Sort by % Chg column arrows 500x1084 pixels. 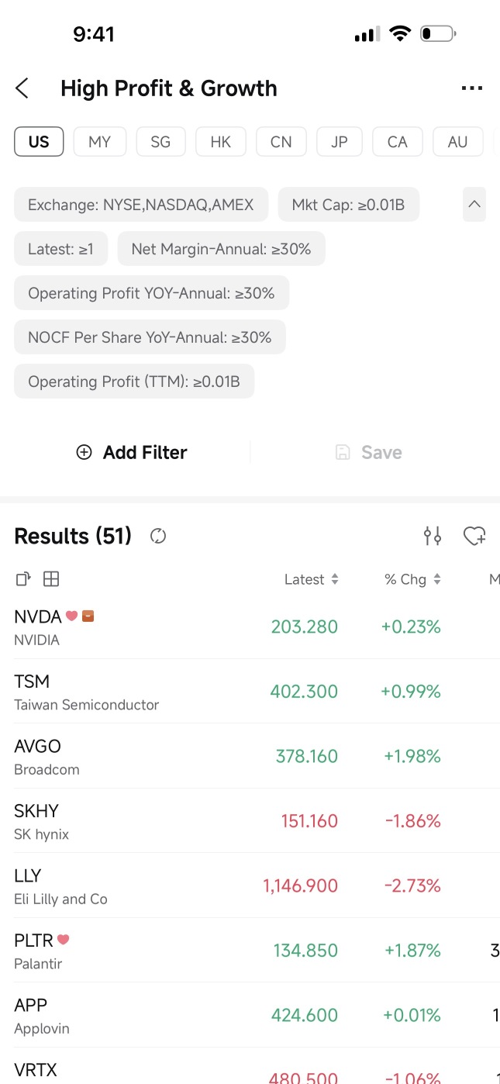(x=437, y=579)
